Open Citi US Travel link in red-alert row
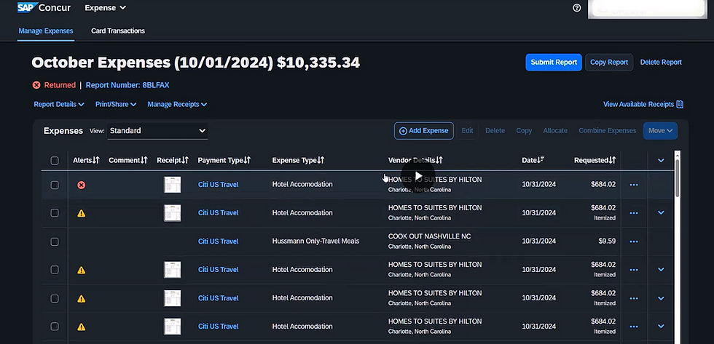Viewport: 714px width, 344px height. 218,185
